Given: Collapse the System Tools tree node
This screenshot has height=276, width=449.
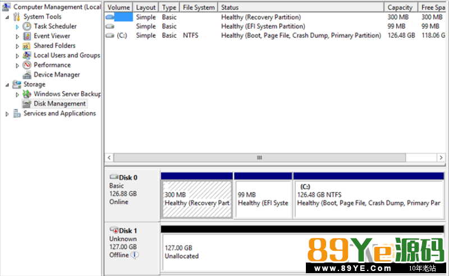Looking at the screenshot, I should pyautogui.click(x=7, y=17).
